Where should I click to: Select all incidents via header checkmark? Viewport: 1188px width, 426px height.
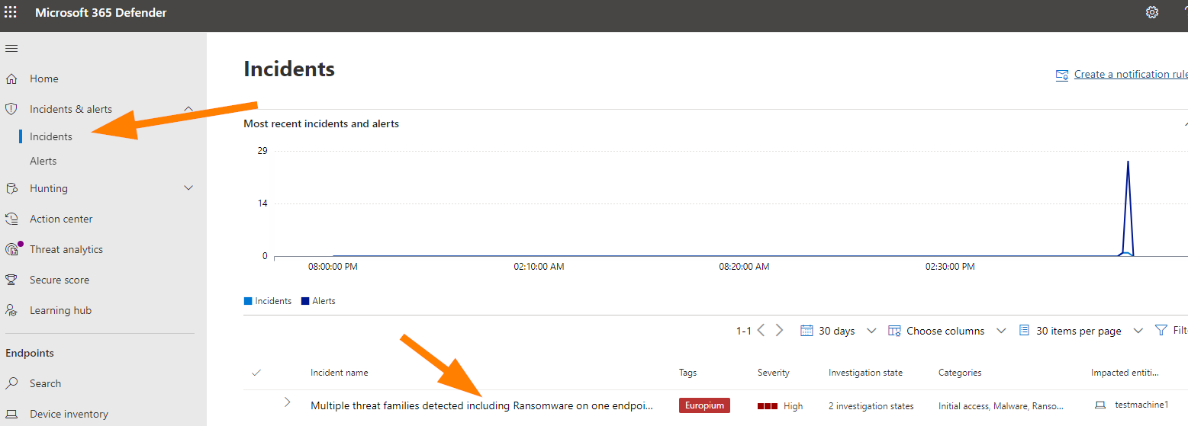point(256,373)
